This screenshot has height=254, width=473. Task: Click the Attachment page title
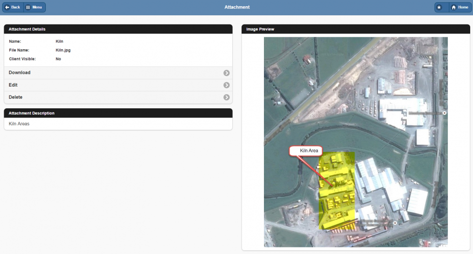237,8
